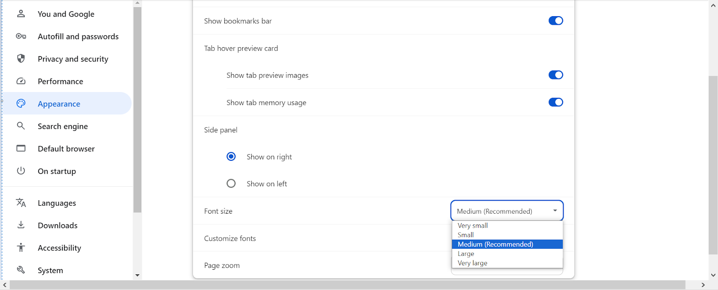Screen dimensions: 718x290
Task: Click the Autofill and passwords key icon
Action: point(21,36)
